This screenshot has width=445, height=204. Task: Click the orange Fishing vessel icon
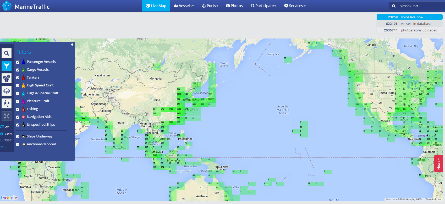tap(23, 109)
